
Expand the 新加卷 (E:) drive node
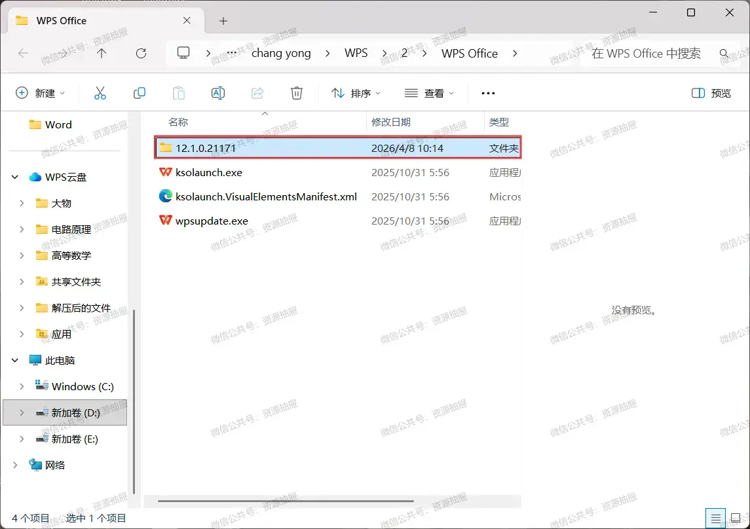click(22, 439)
